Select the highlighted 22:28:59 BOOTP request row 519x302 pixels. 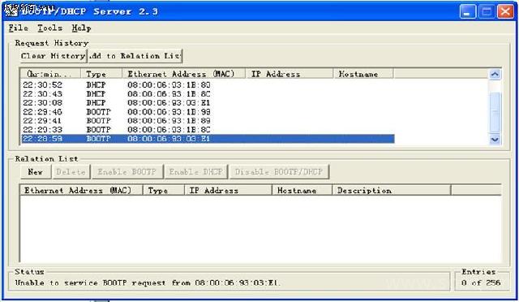tap(208, 139)
